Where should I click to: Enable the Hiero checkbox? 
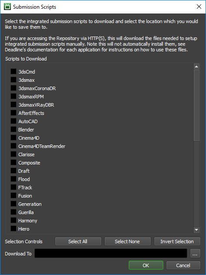(x=13, y=228)
